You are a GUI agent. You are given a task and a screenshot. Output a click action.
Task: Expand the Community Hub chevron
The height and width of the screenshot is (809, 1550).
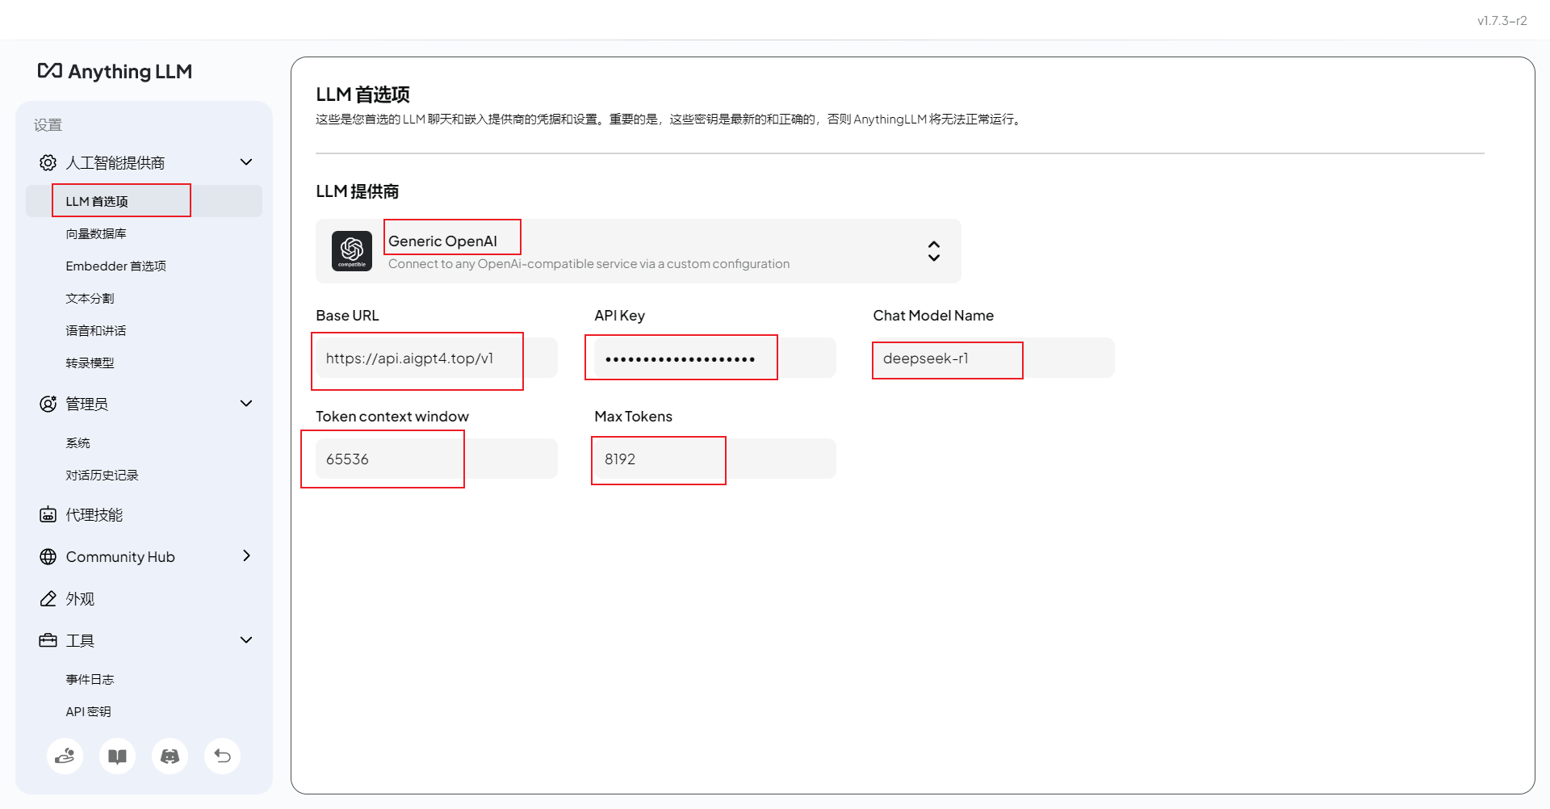tap(246, 555)
